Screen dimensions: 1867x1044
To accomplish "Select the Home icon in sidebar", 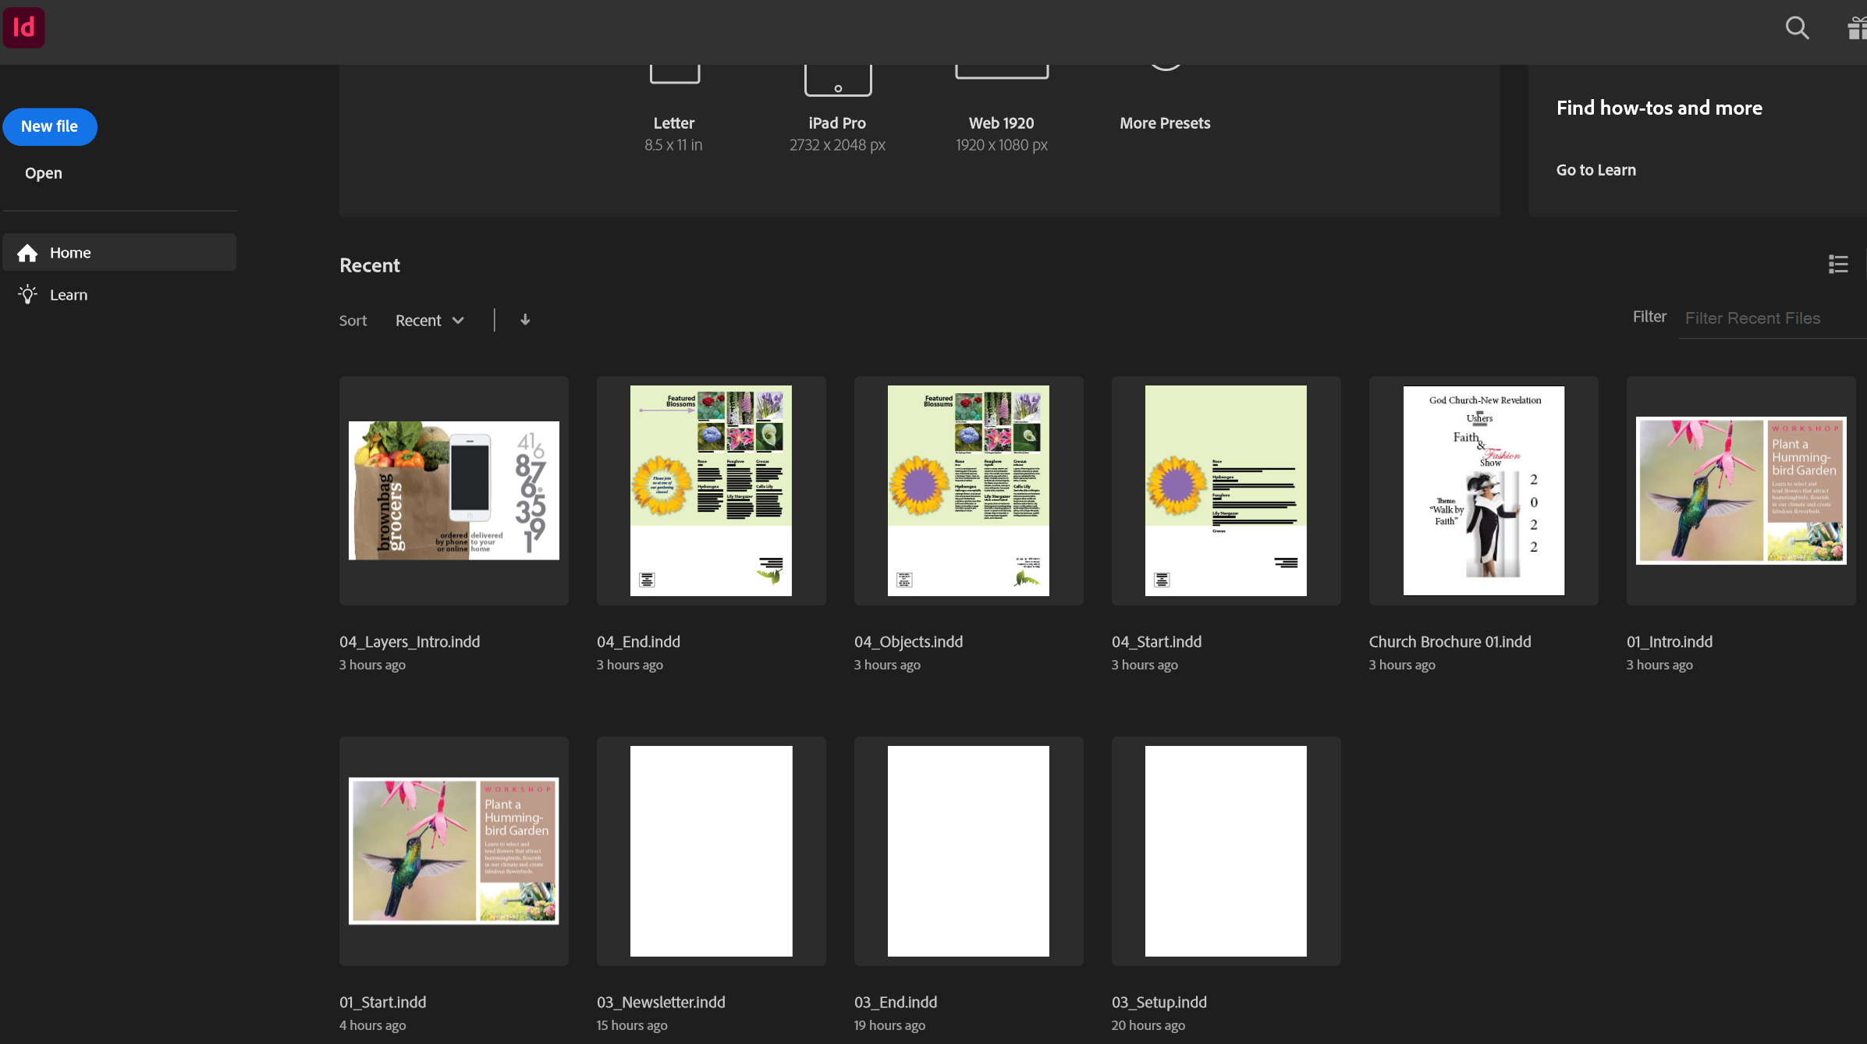I will click(27, 252).
